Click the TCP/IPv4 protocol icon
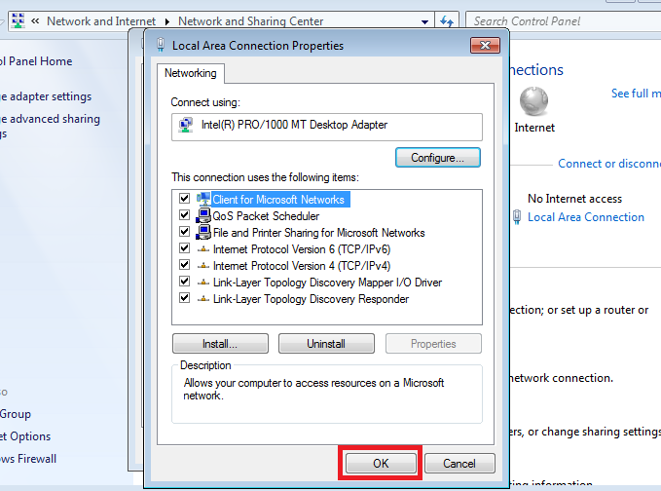 coord(203,265)
